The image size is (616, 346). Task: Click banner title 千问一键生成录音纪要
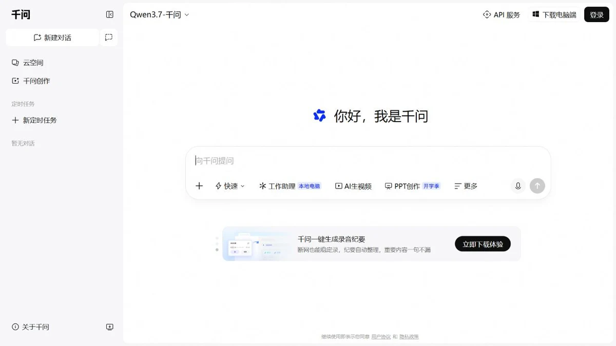coord(332,239)
